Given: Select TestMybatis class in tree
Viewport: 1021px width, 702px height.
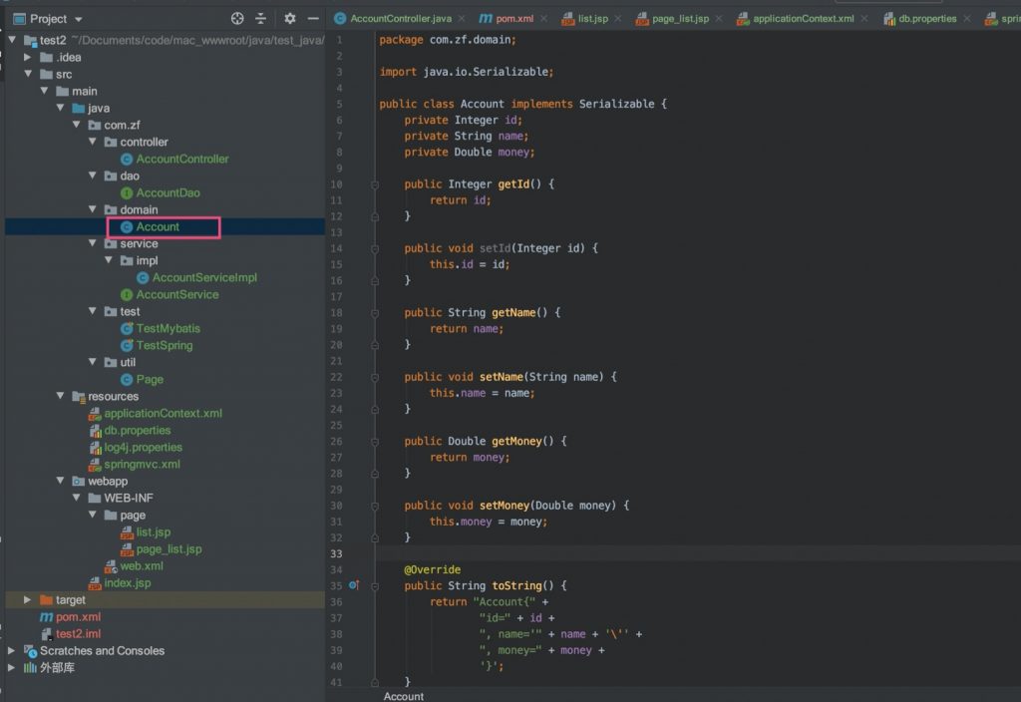Looking at the screenshot, I should (168, 328).
